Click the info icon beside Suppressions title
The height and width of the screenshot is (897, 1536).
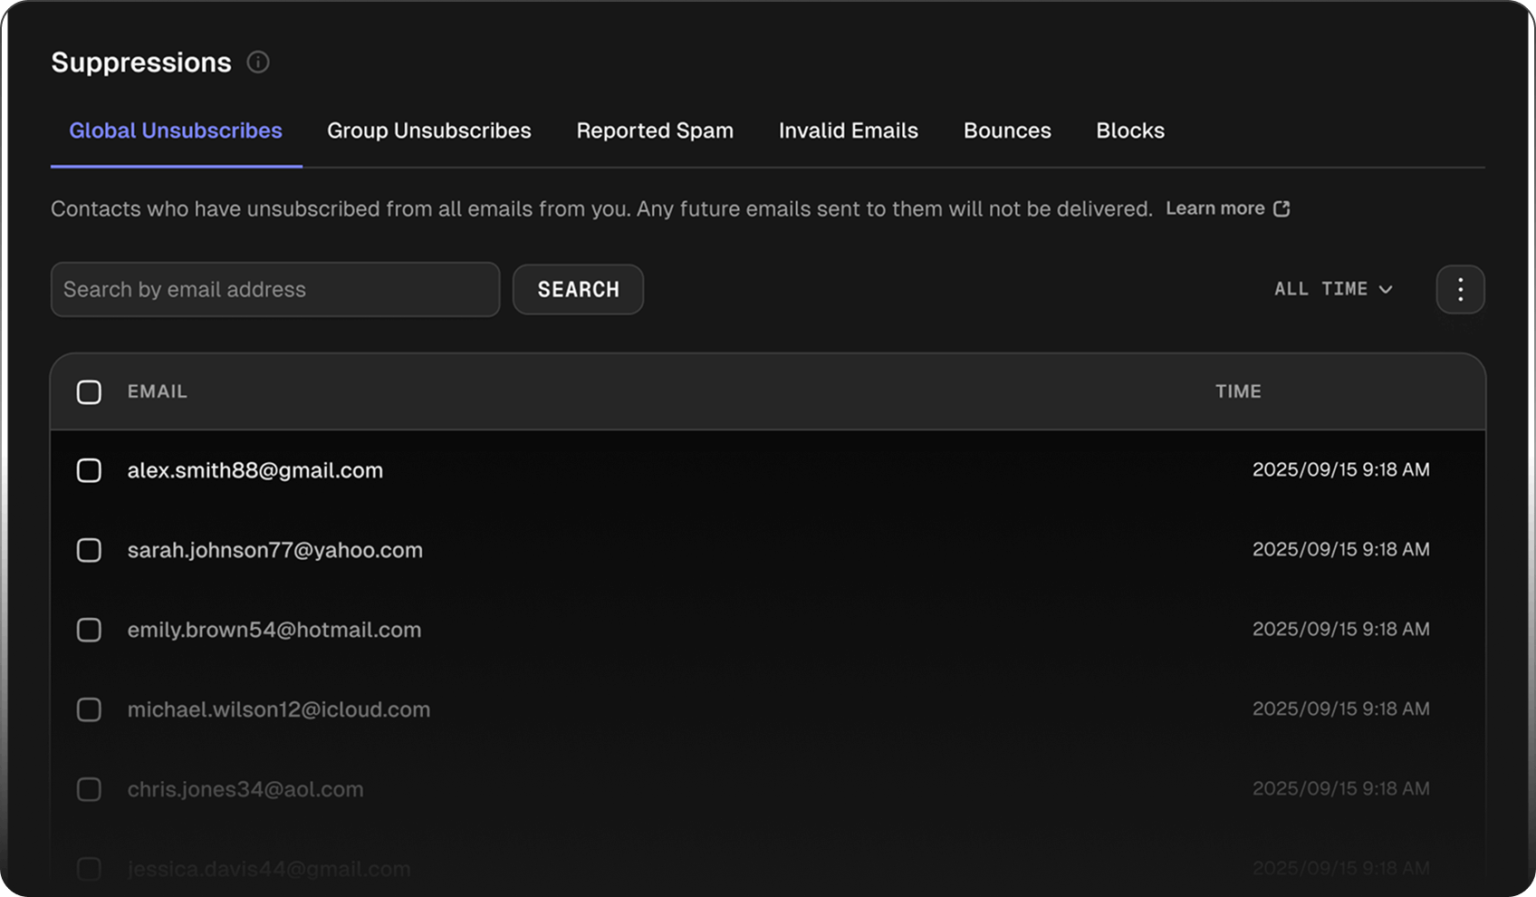[258, 63]
